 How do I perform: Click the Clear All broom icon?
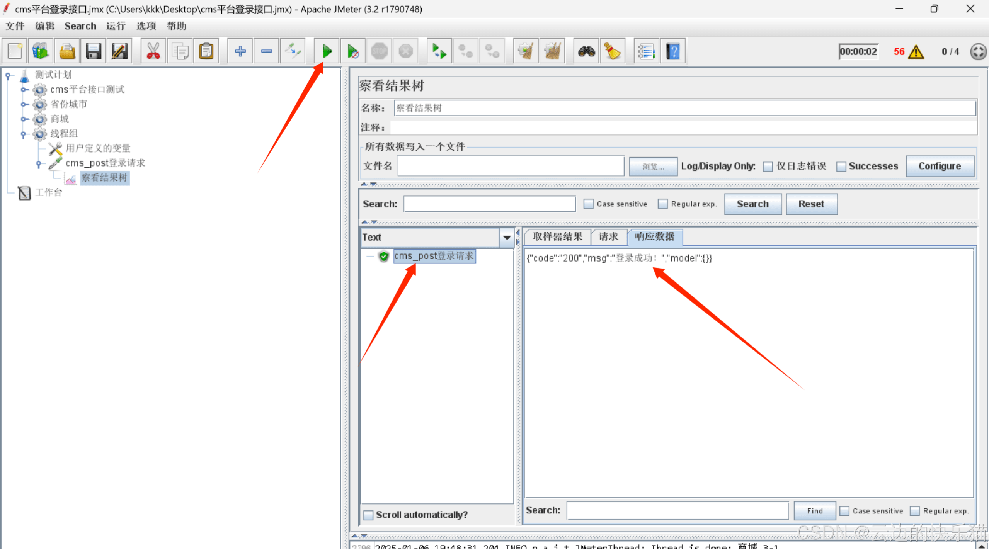(x=552, y=51)
